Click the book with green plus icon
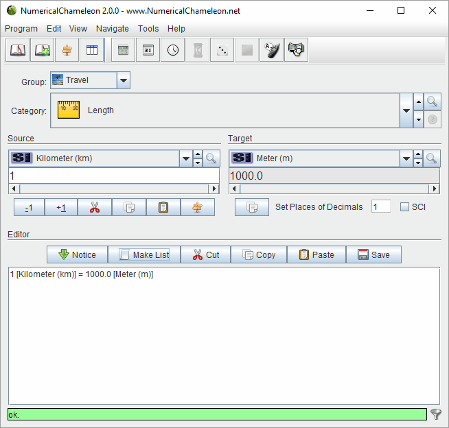 pos(43,50)
